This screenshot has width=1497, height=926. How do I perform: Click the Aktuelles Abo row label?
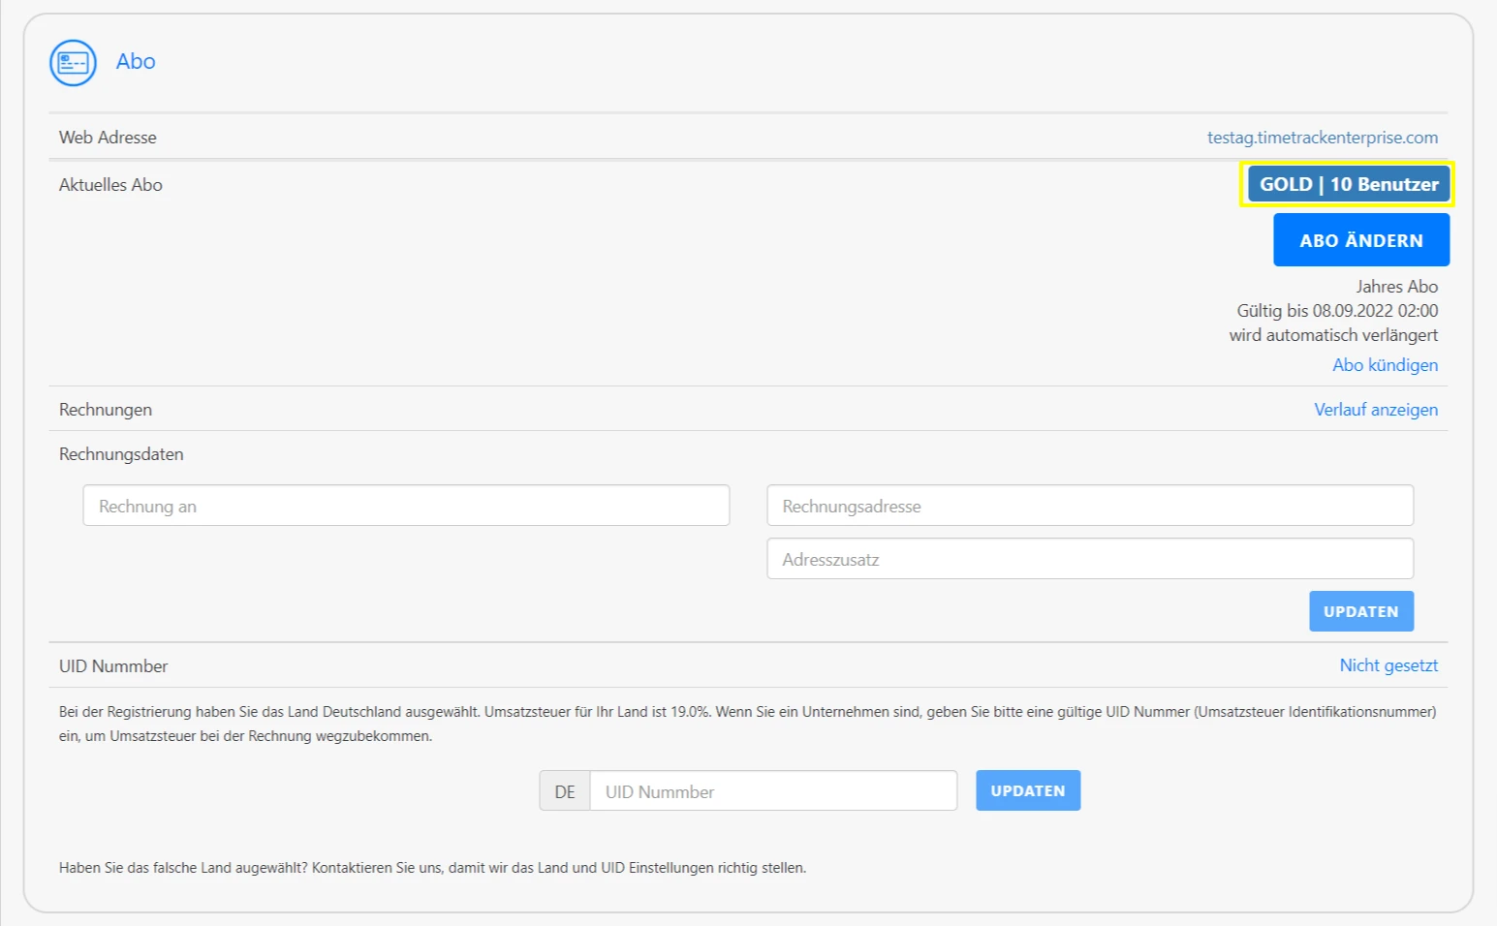[110, 185]
